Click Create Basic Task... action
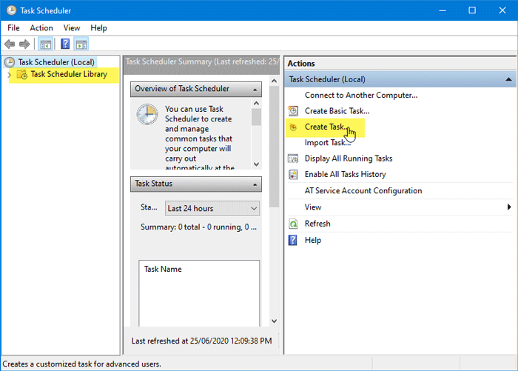The image size is (518, 371). (337, 111)
